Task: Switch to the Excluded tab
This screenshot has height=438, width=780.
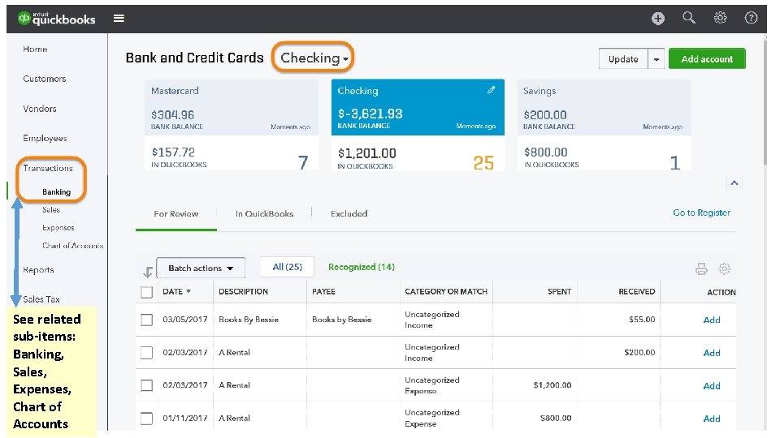Action: coord(349,214)
